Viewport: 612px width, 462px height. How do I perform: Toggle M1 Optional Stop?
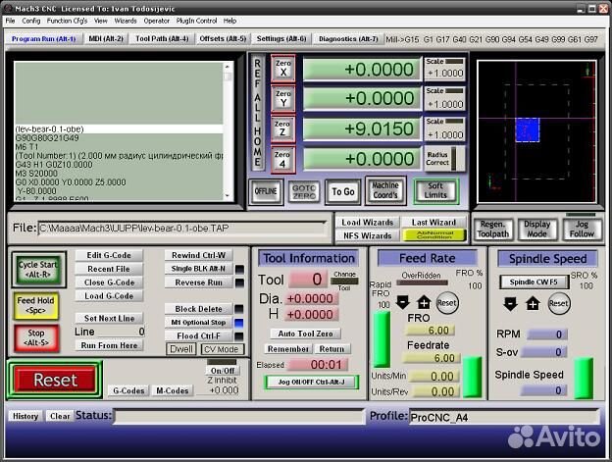[198, 322]
